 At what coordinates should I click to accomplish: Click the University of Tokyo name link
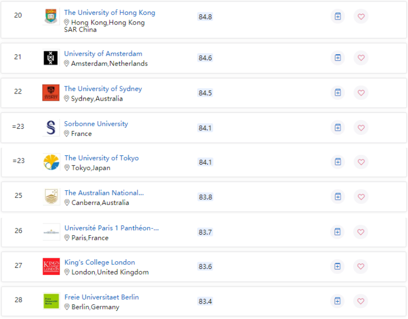[101, 158]
